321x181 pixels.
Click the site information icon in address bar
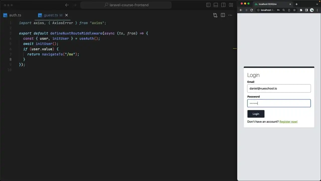(258, 10)
